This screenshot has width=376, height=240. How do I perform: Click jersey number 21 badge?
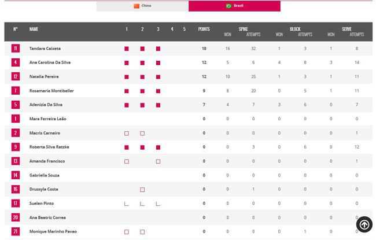pos(16,231)
